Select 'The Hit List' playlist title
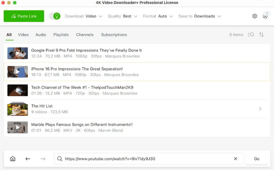This screenshot has height=170, width=274. click(x=42, y=106)
